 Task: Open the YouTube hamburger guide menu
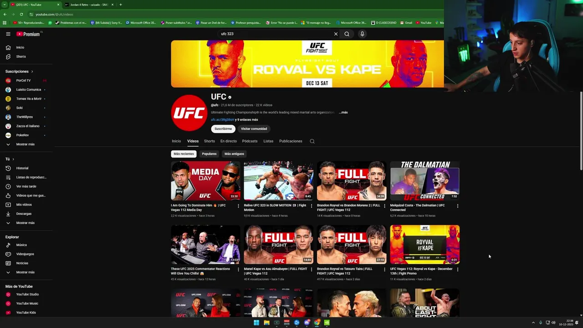(x=8, y=34)
